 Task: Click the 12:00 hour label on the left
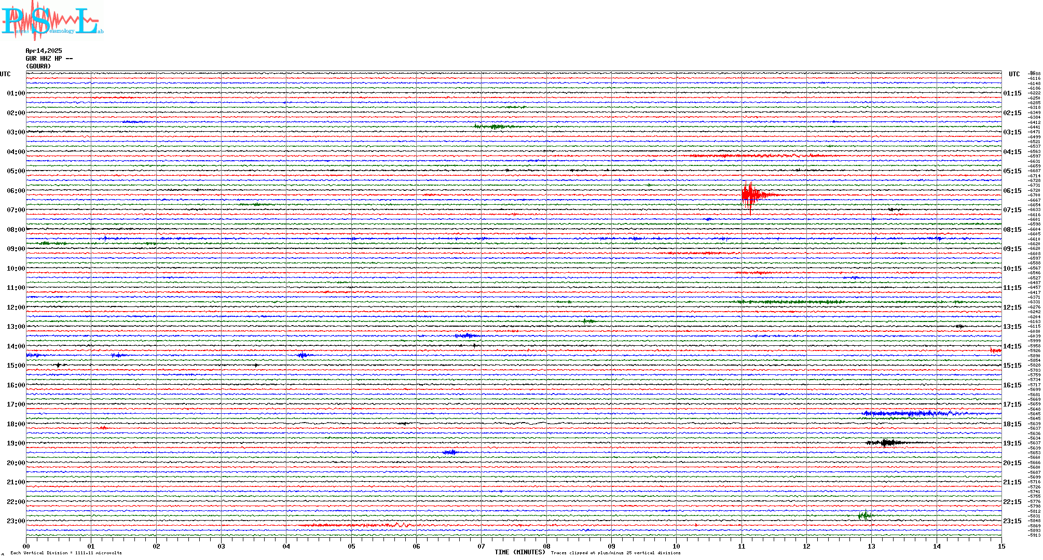(16, 307)
